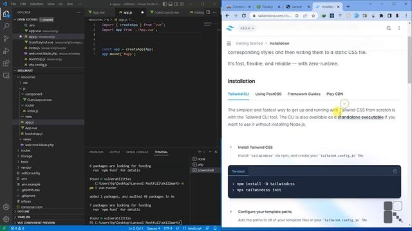The width and height of the screenshot is (412, 231).
Task: Open editor more actions ellipsis
Action: tap(215, 12)
